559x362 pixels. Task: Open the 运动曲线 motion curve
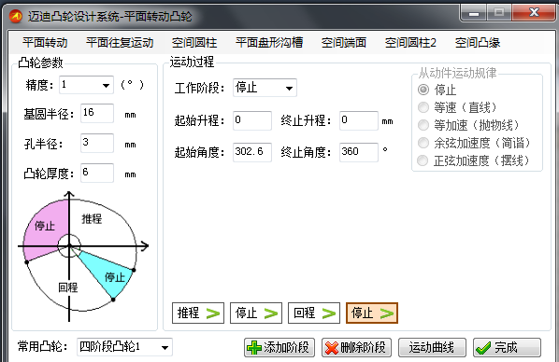[x=432, y=348]
